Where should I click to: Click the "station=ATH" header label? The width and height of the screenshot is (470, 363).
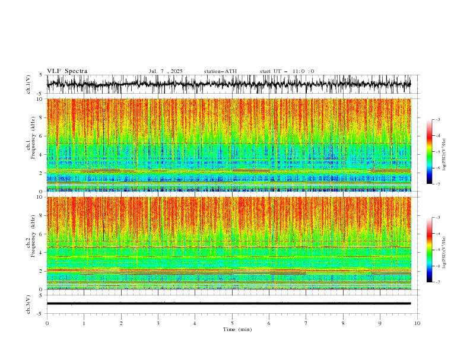pos(220,71)
